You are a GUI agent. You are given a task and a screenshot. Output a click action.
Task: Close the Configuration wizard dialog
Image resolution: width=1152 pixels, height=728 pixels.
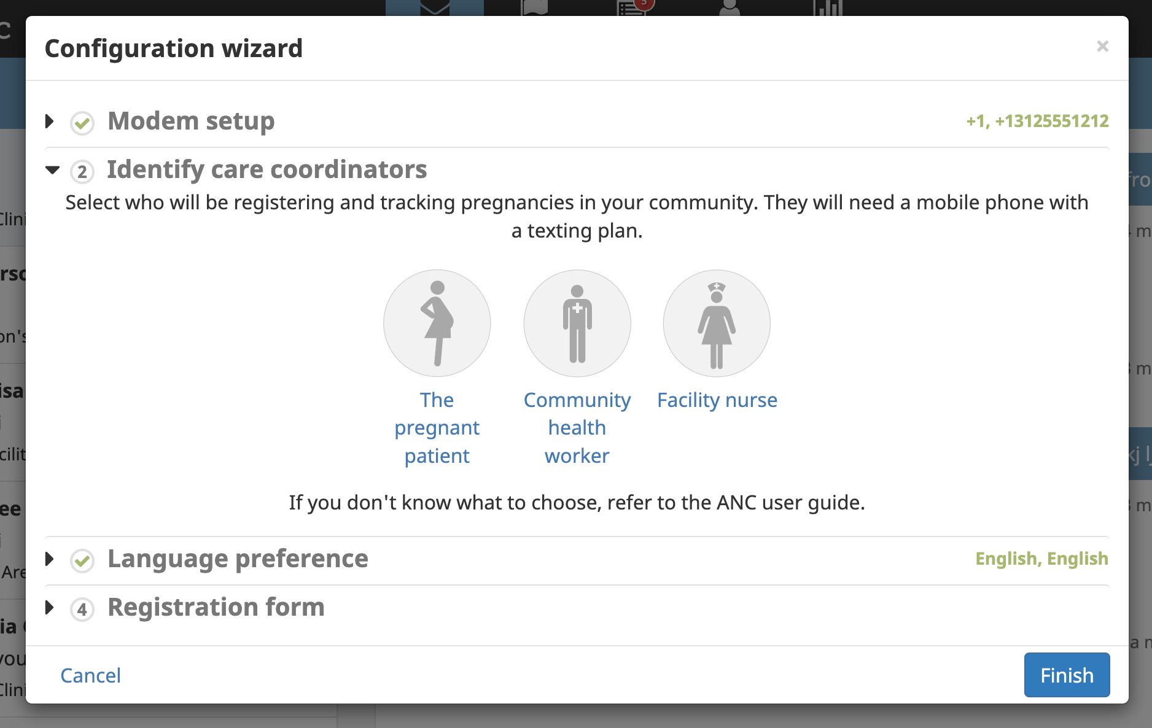tap(1103, 46)
